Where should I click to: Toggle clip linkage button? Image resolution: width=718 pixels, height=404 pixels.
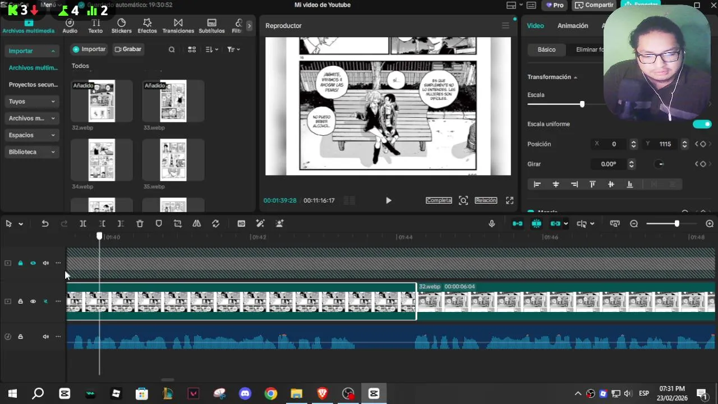555,224
